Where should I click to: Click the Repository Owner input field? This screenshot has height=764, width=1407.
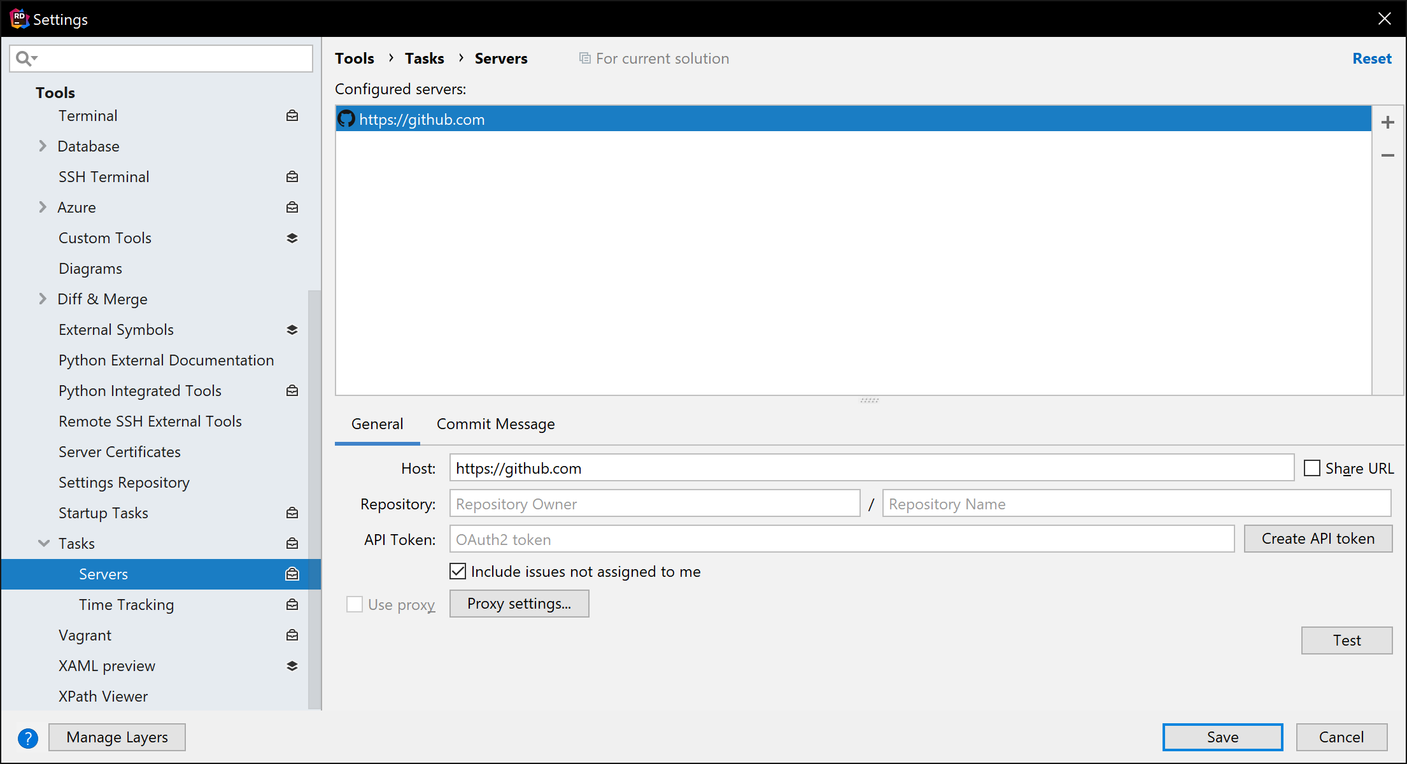pyautogui.click(x=656, y=504)
